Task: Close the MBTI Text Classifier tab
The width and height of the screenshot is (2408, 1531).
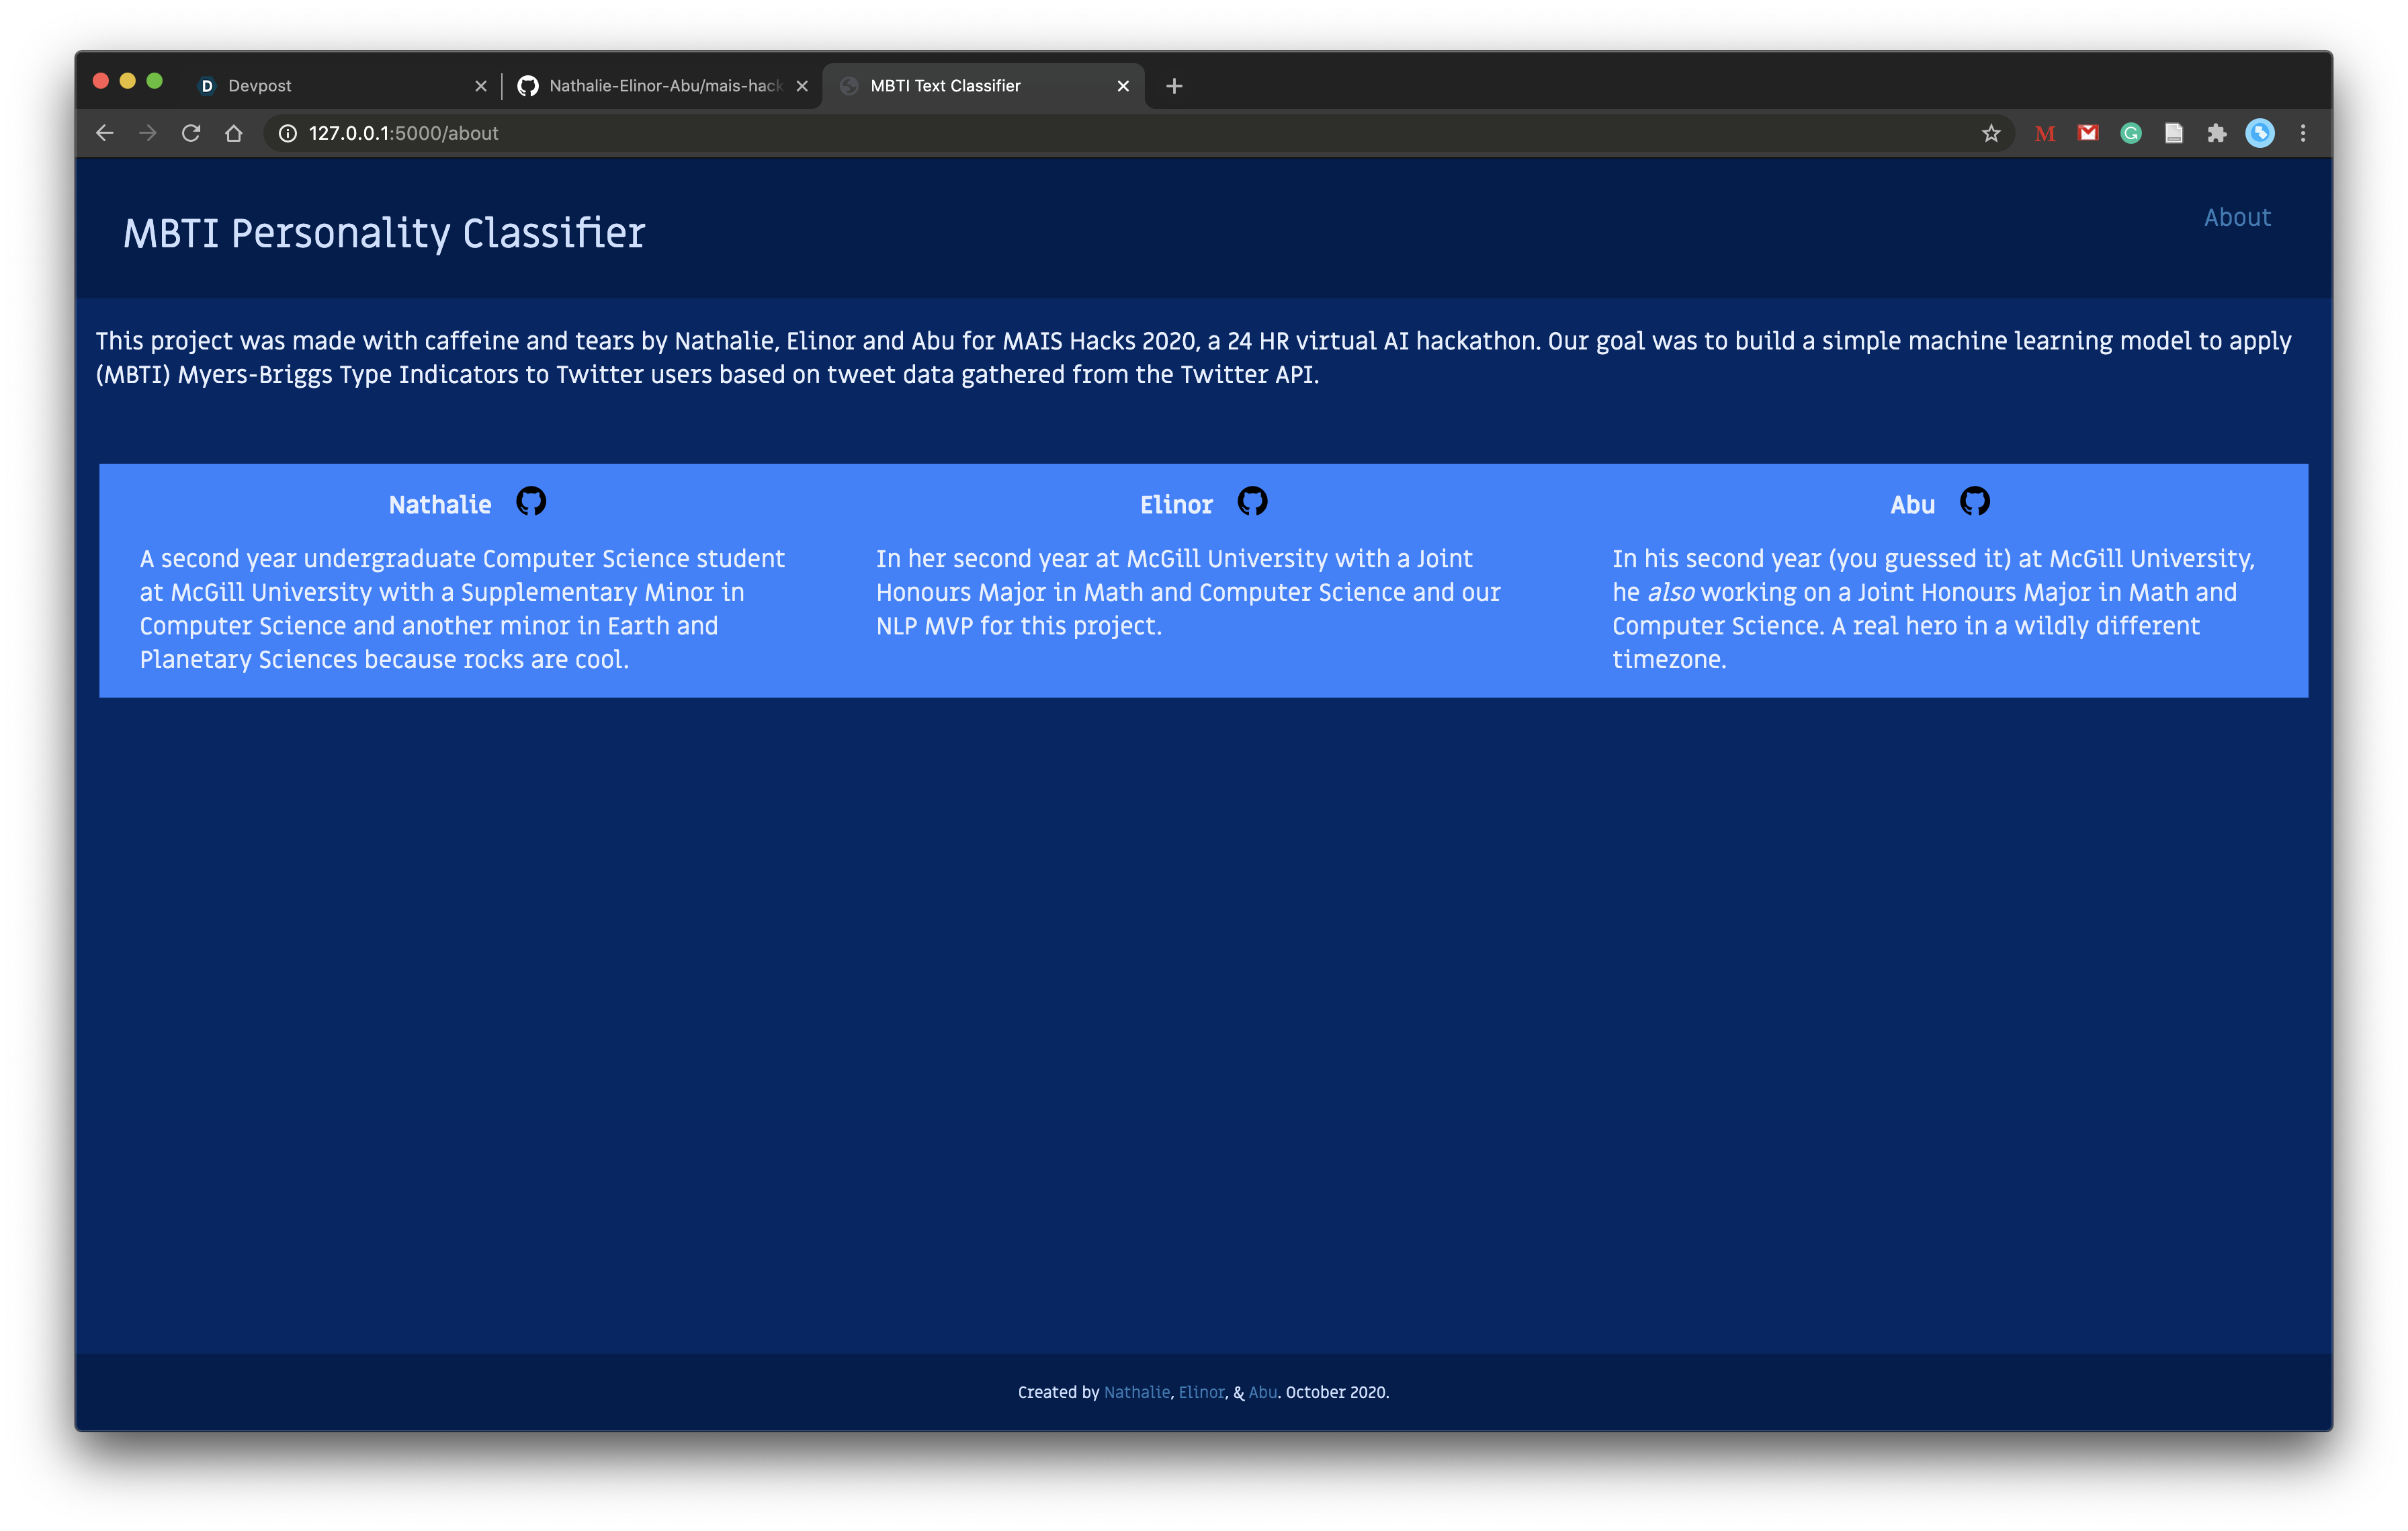Action: [1123, 86]
